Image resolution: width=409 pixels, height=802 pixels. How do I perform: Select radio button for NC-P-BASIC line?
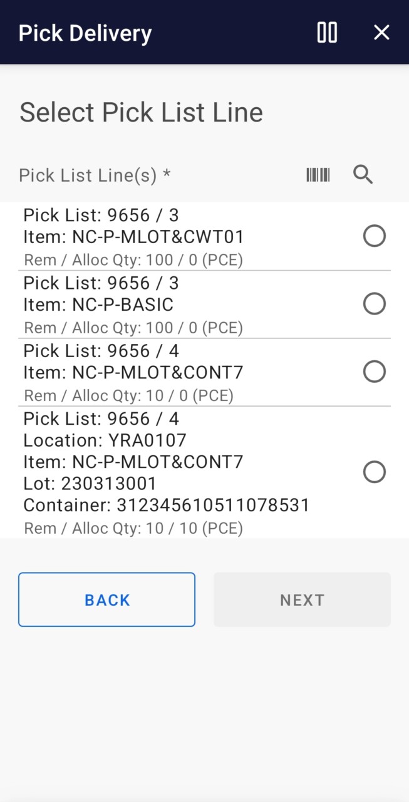click(x=375, y=304)
